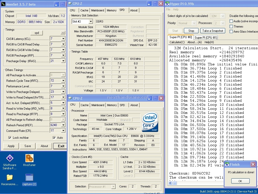Expand the Priority dropdown in Hyper PI

(194, 23)
